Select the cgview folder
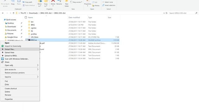This screenshot has width=199, height=112. [34, 28]
